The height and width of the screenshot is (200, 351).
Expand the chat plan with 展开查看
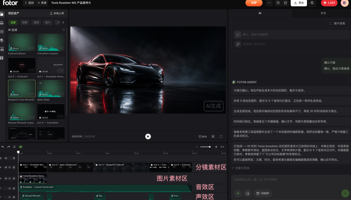(x=337, y=23)
